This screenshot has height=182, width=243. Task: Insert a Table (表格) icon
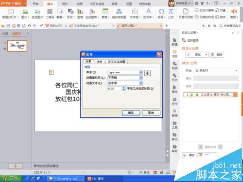tap(105, 12)
